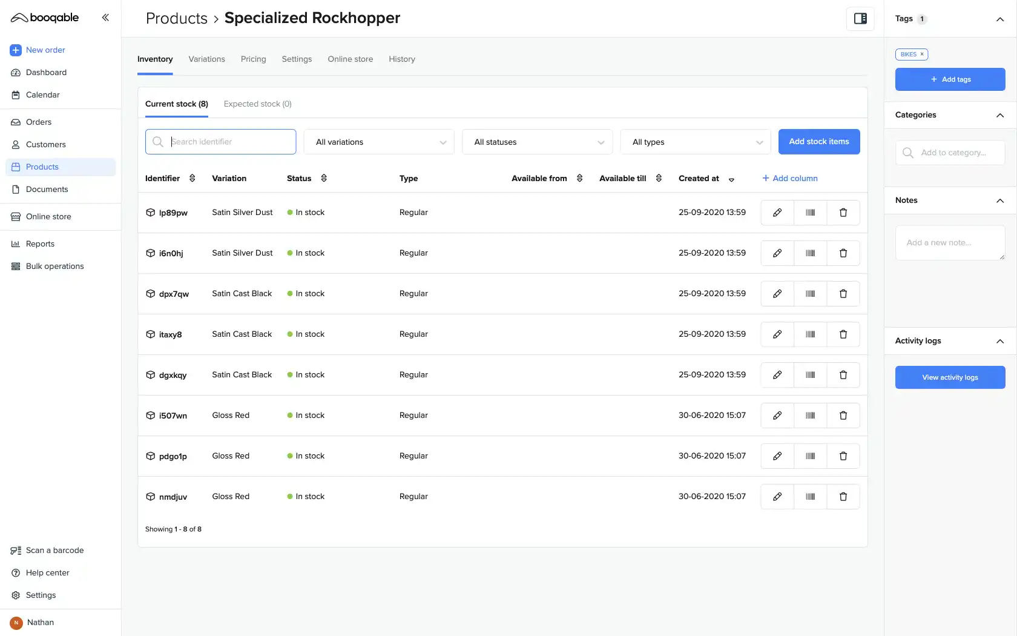The image size is (1017, 636).
Task: Open the product Settings tab
Action: [x=297, y=59]
